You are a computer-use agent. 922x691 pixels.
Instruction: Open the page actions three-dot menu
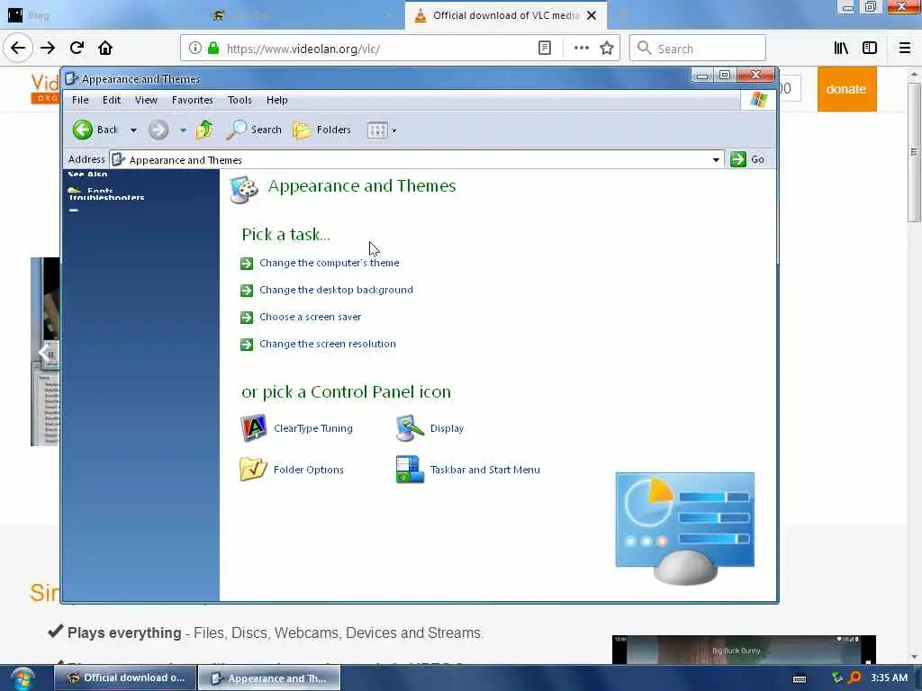coord(581,49)
